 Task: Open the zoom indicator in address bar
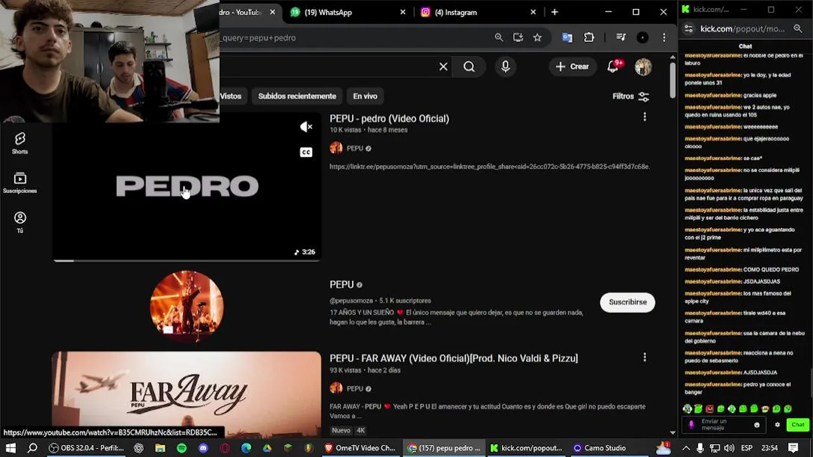coord(499,37)
